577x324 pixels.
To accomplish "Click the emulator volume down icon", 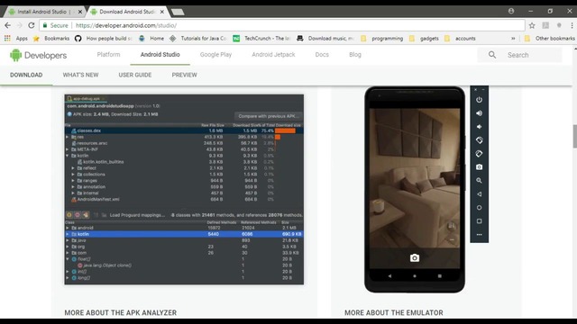I will point(479,127).
